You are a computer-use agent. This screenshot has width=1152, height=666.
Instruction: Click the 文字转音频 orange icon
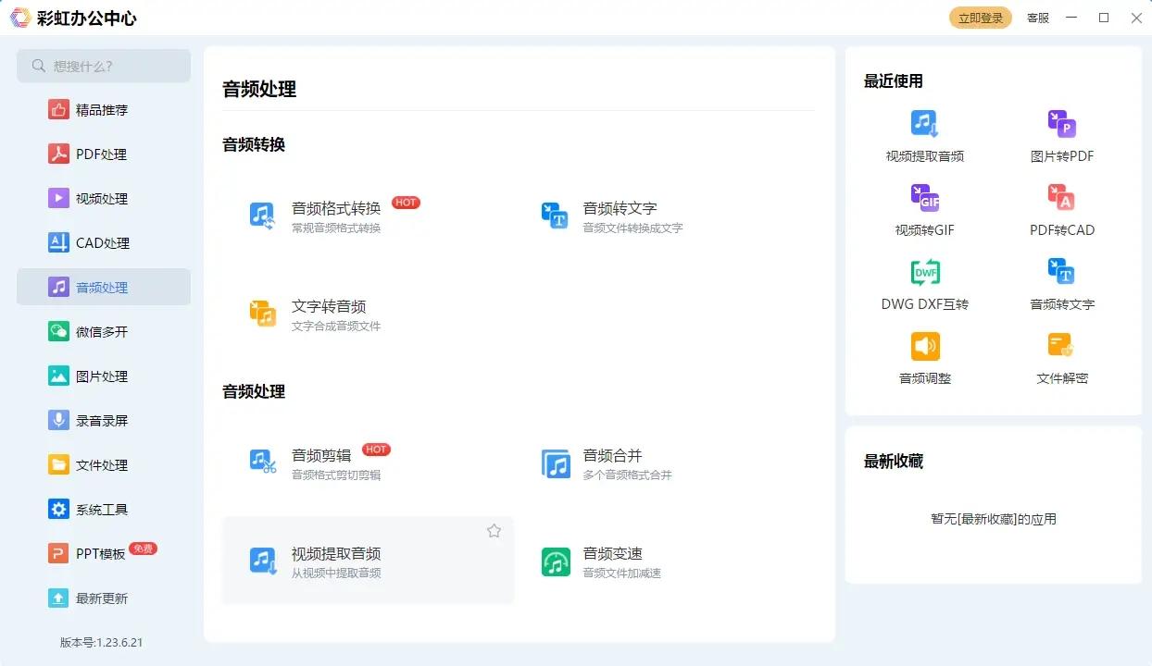coord(263,314)
